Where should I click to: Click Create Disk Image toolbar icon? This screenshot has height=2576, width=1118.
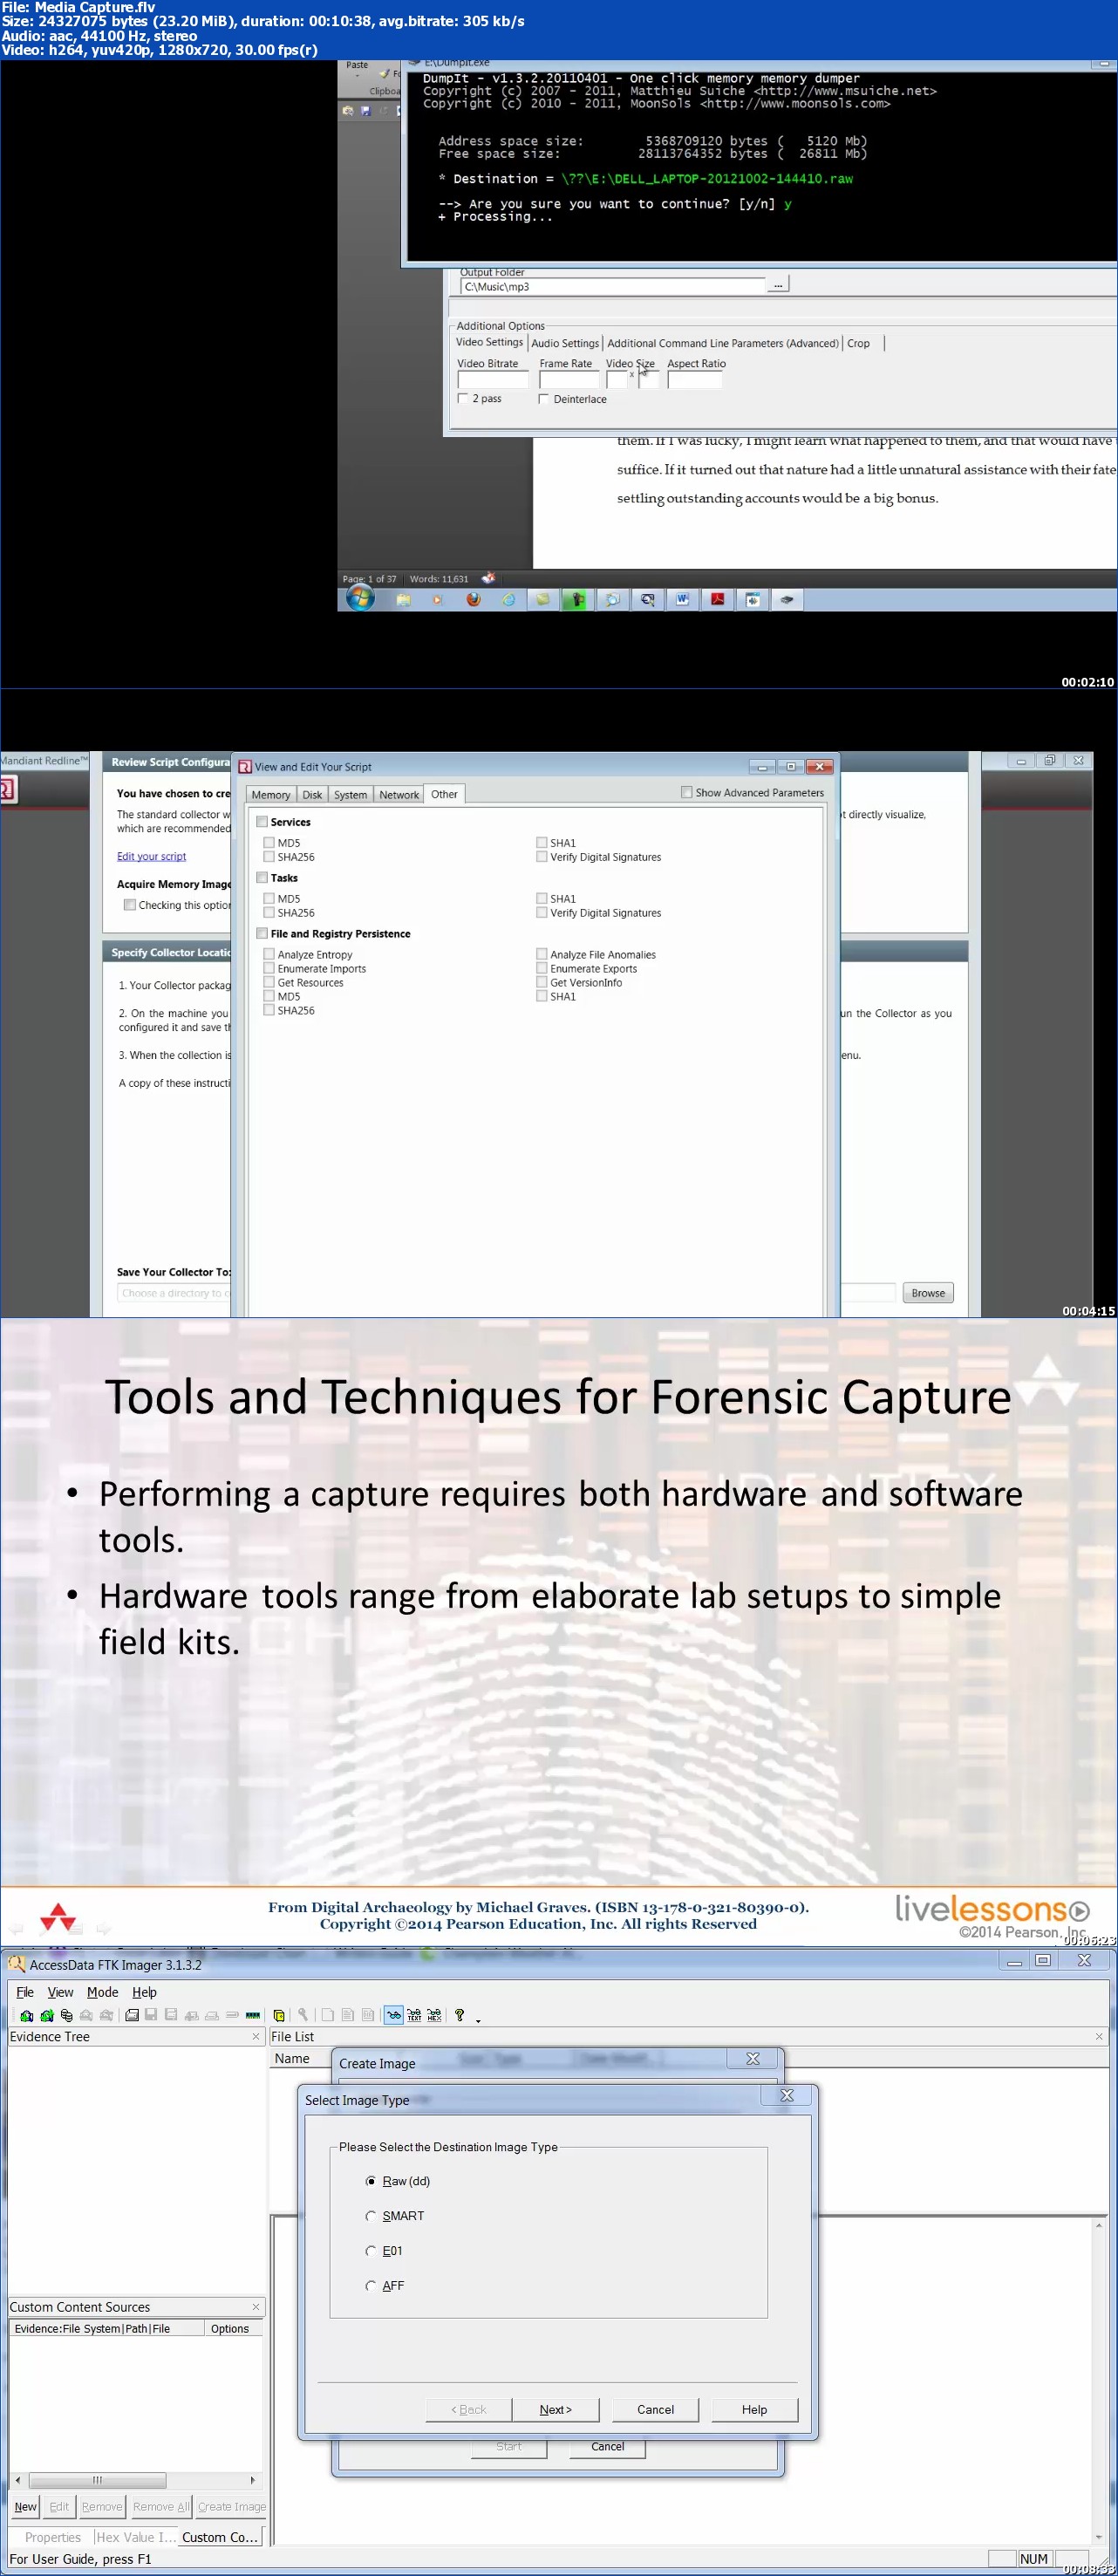(132, 2015)
